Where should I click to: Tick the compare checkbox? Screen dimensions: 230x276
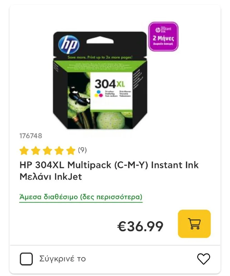(26, 259)
